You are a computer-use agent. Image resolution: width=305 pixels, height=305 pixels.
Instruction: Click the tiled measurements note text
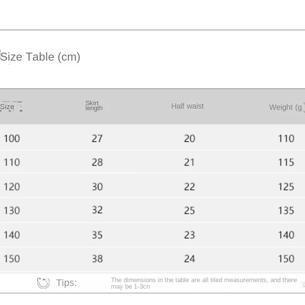click(x=204, y=283)
